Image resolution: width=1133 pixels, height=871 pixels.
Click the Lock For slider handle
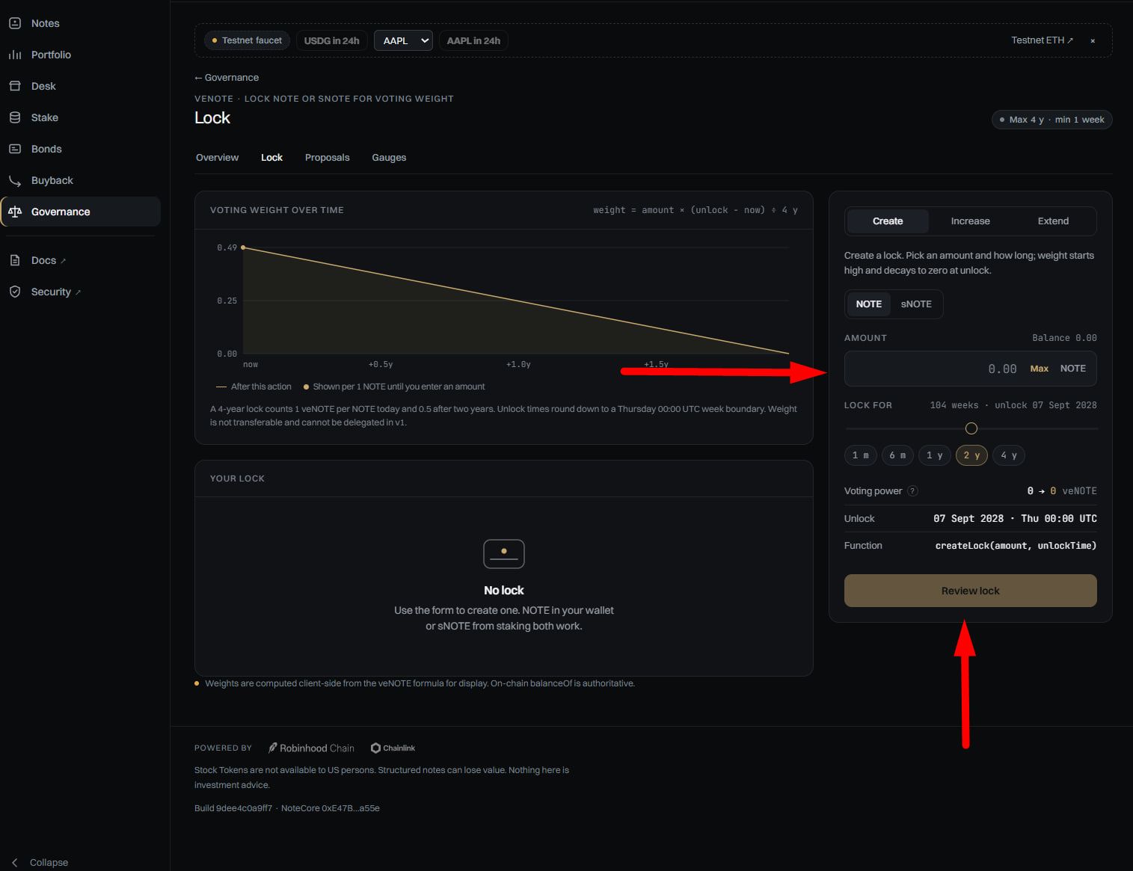[971, 428]
